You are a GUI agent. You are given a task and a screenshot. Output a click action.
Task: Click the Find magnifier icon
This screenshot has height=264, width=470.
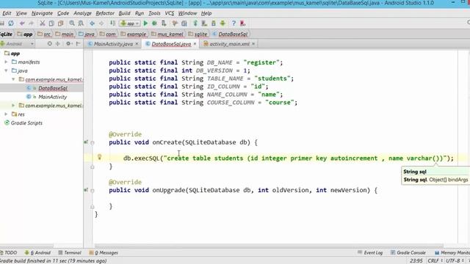[x=72, y=23]
